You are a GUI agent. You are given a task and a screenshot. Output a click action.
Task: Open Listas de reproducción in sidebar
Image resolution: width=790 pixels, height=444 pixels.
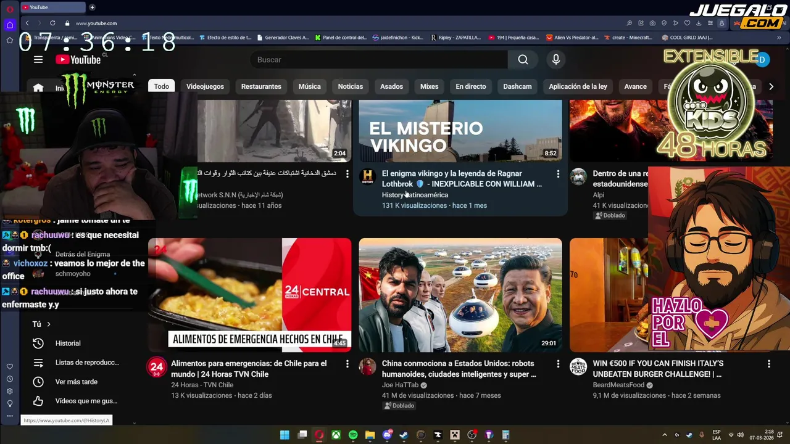pyautogui.click(x=87, y=363)
